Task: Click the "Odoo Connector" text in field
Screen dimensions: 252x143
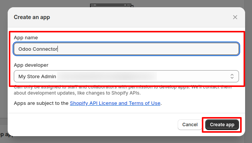Action: tap(38, 49)
